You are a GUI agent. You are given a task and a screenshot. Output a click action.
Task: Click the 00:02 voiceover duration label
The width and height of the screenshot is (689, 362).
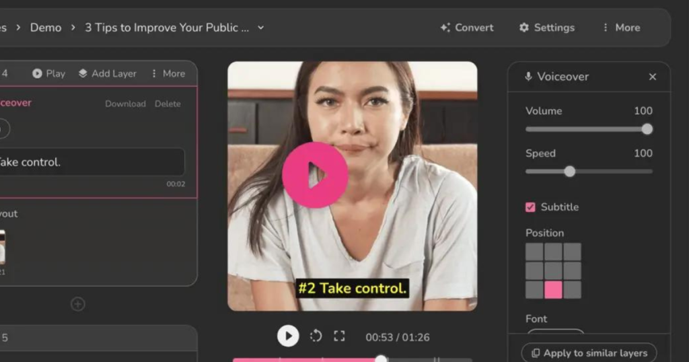click(176, 184)
